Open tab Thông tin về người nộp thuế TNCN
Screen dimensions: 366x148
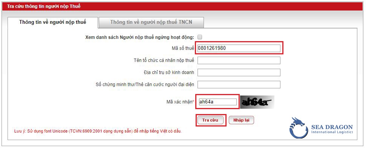[x=151, y=22]
